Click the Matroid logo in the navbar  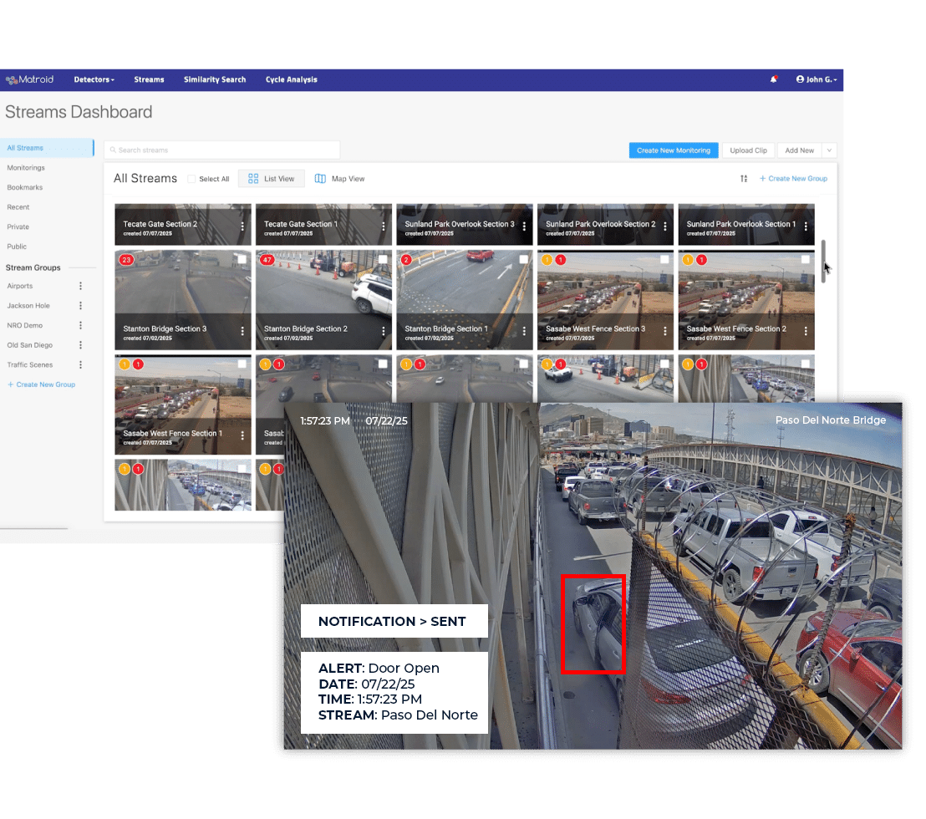pyautogui.click(x=29, y=79)
